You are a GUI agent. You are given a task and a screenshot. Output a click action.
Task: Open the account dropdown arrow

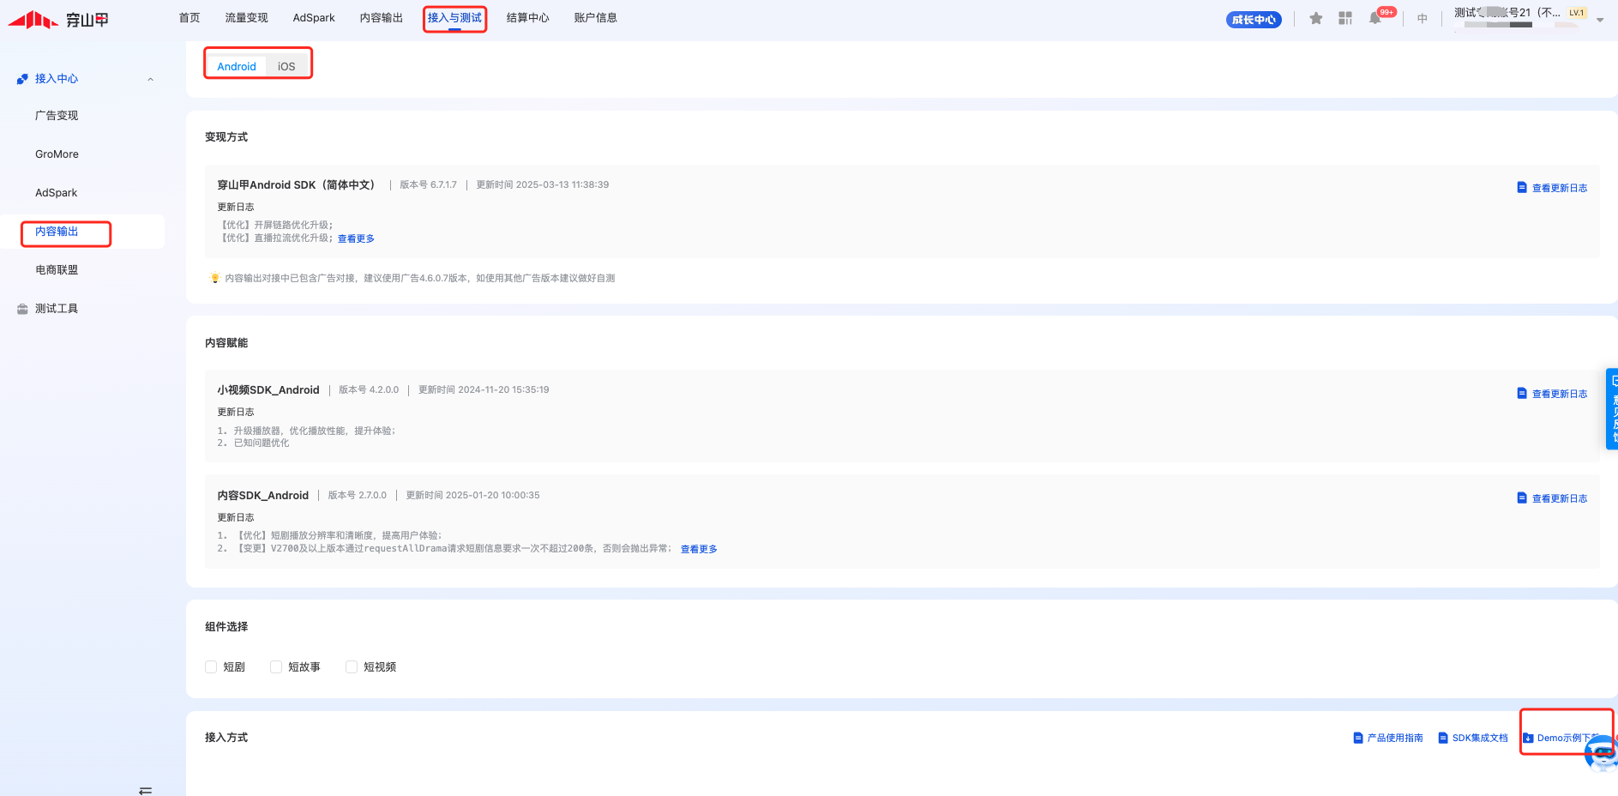[x=1600, y=19]
